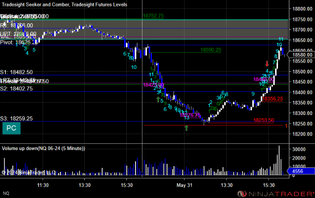Click the Pivot level label
This screenshot has height=198, width=315.
tap(19, 42)
